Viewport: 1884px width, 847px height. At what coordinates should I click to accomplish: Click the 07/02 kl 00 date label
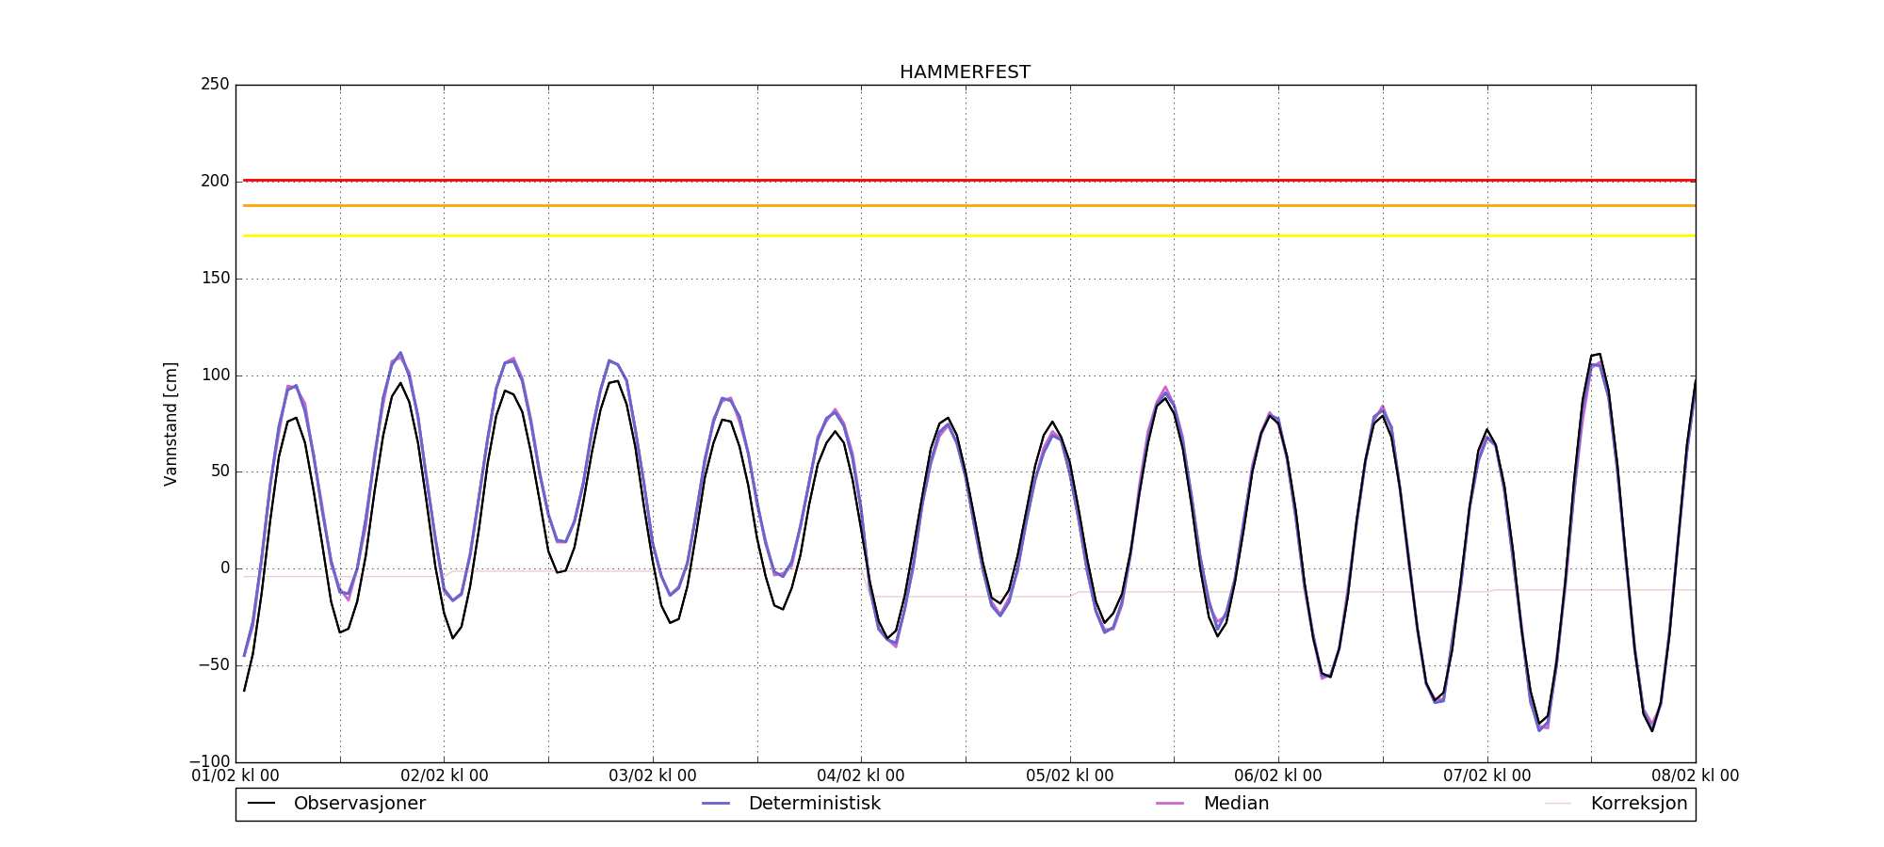pos(1487,776)
